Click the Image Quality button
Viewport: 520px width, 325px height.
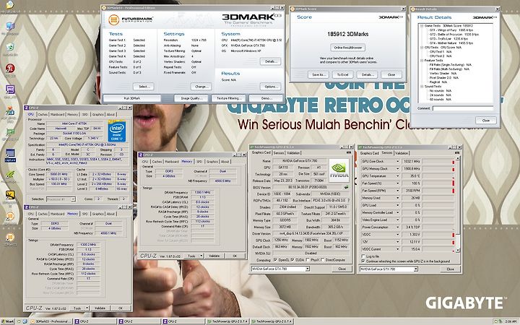(x=191, y=98)
